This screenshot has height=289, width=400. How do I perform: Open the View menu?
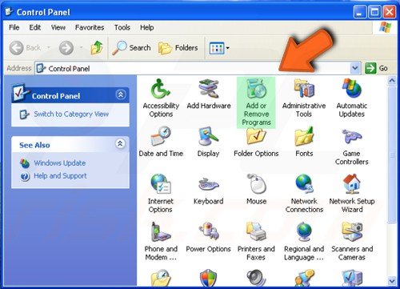(x=58, y=27)
